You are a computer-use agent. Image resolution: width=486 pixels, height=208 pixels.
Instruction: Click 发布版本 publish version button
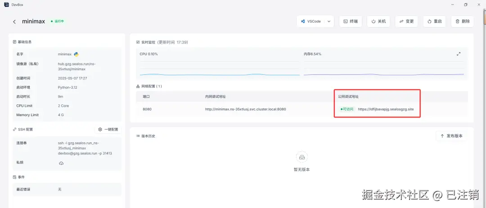pos(451,136)
